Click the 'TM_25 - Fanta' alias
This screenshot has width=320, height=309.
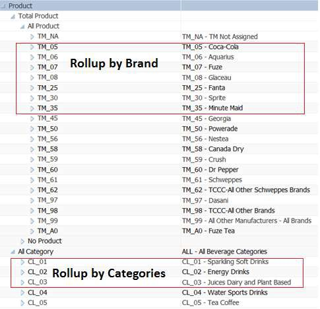click(203, 88)
